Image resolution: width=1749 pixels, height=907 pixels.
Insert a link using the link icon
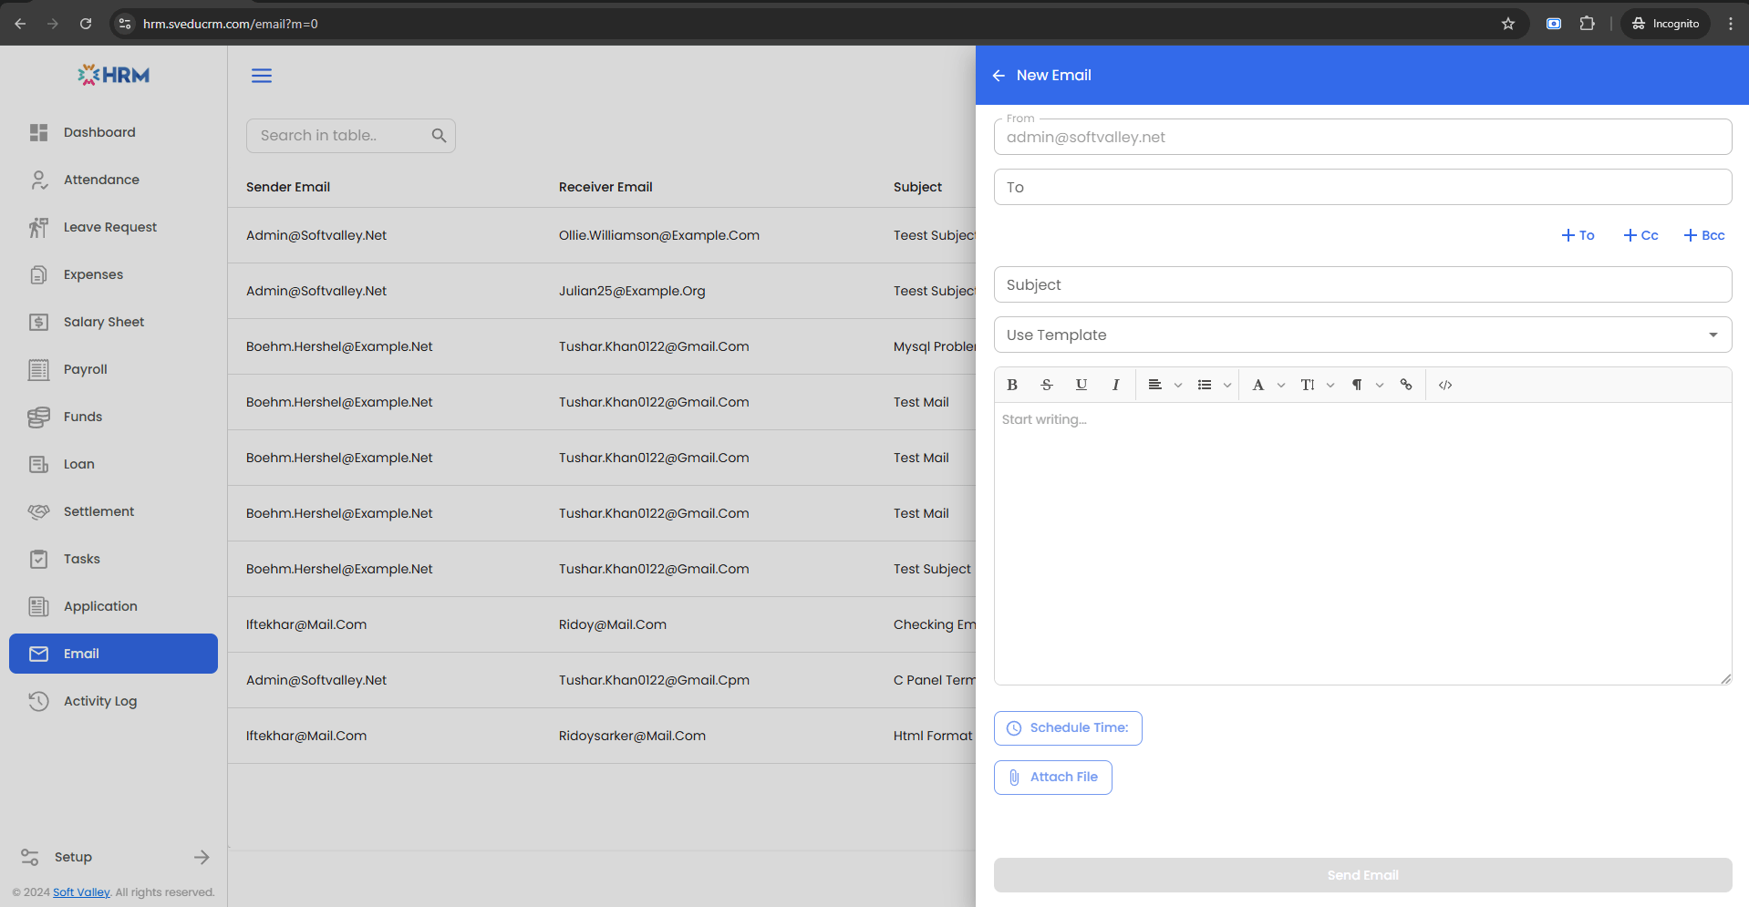(1406, 385)
